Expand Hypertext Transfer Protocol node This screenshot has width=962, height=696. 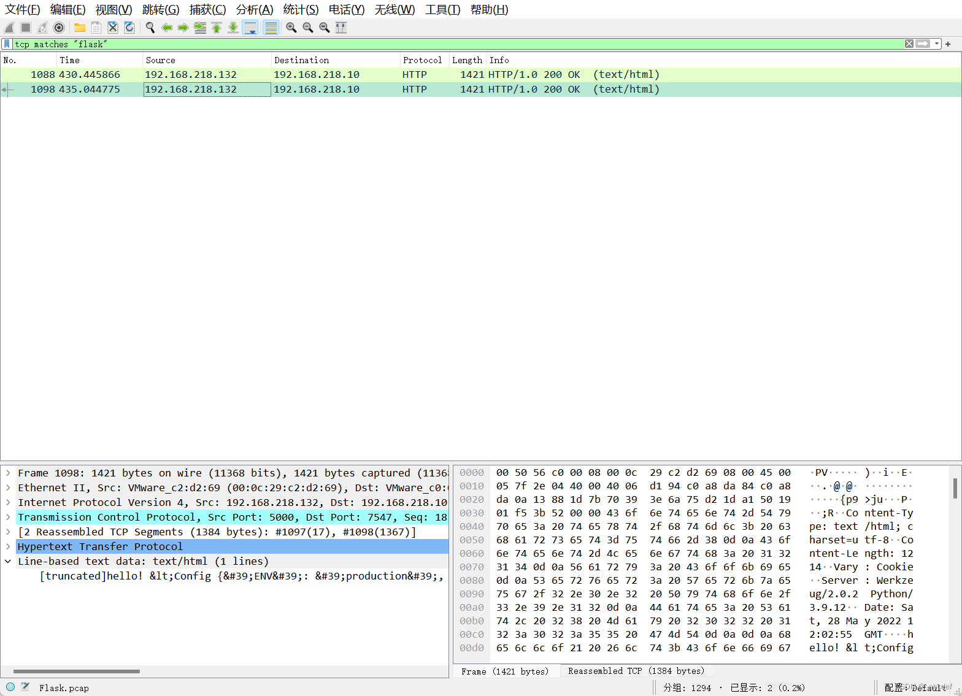(8, 546)
